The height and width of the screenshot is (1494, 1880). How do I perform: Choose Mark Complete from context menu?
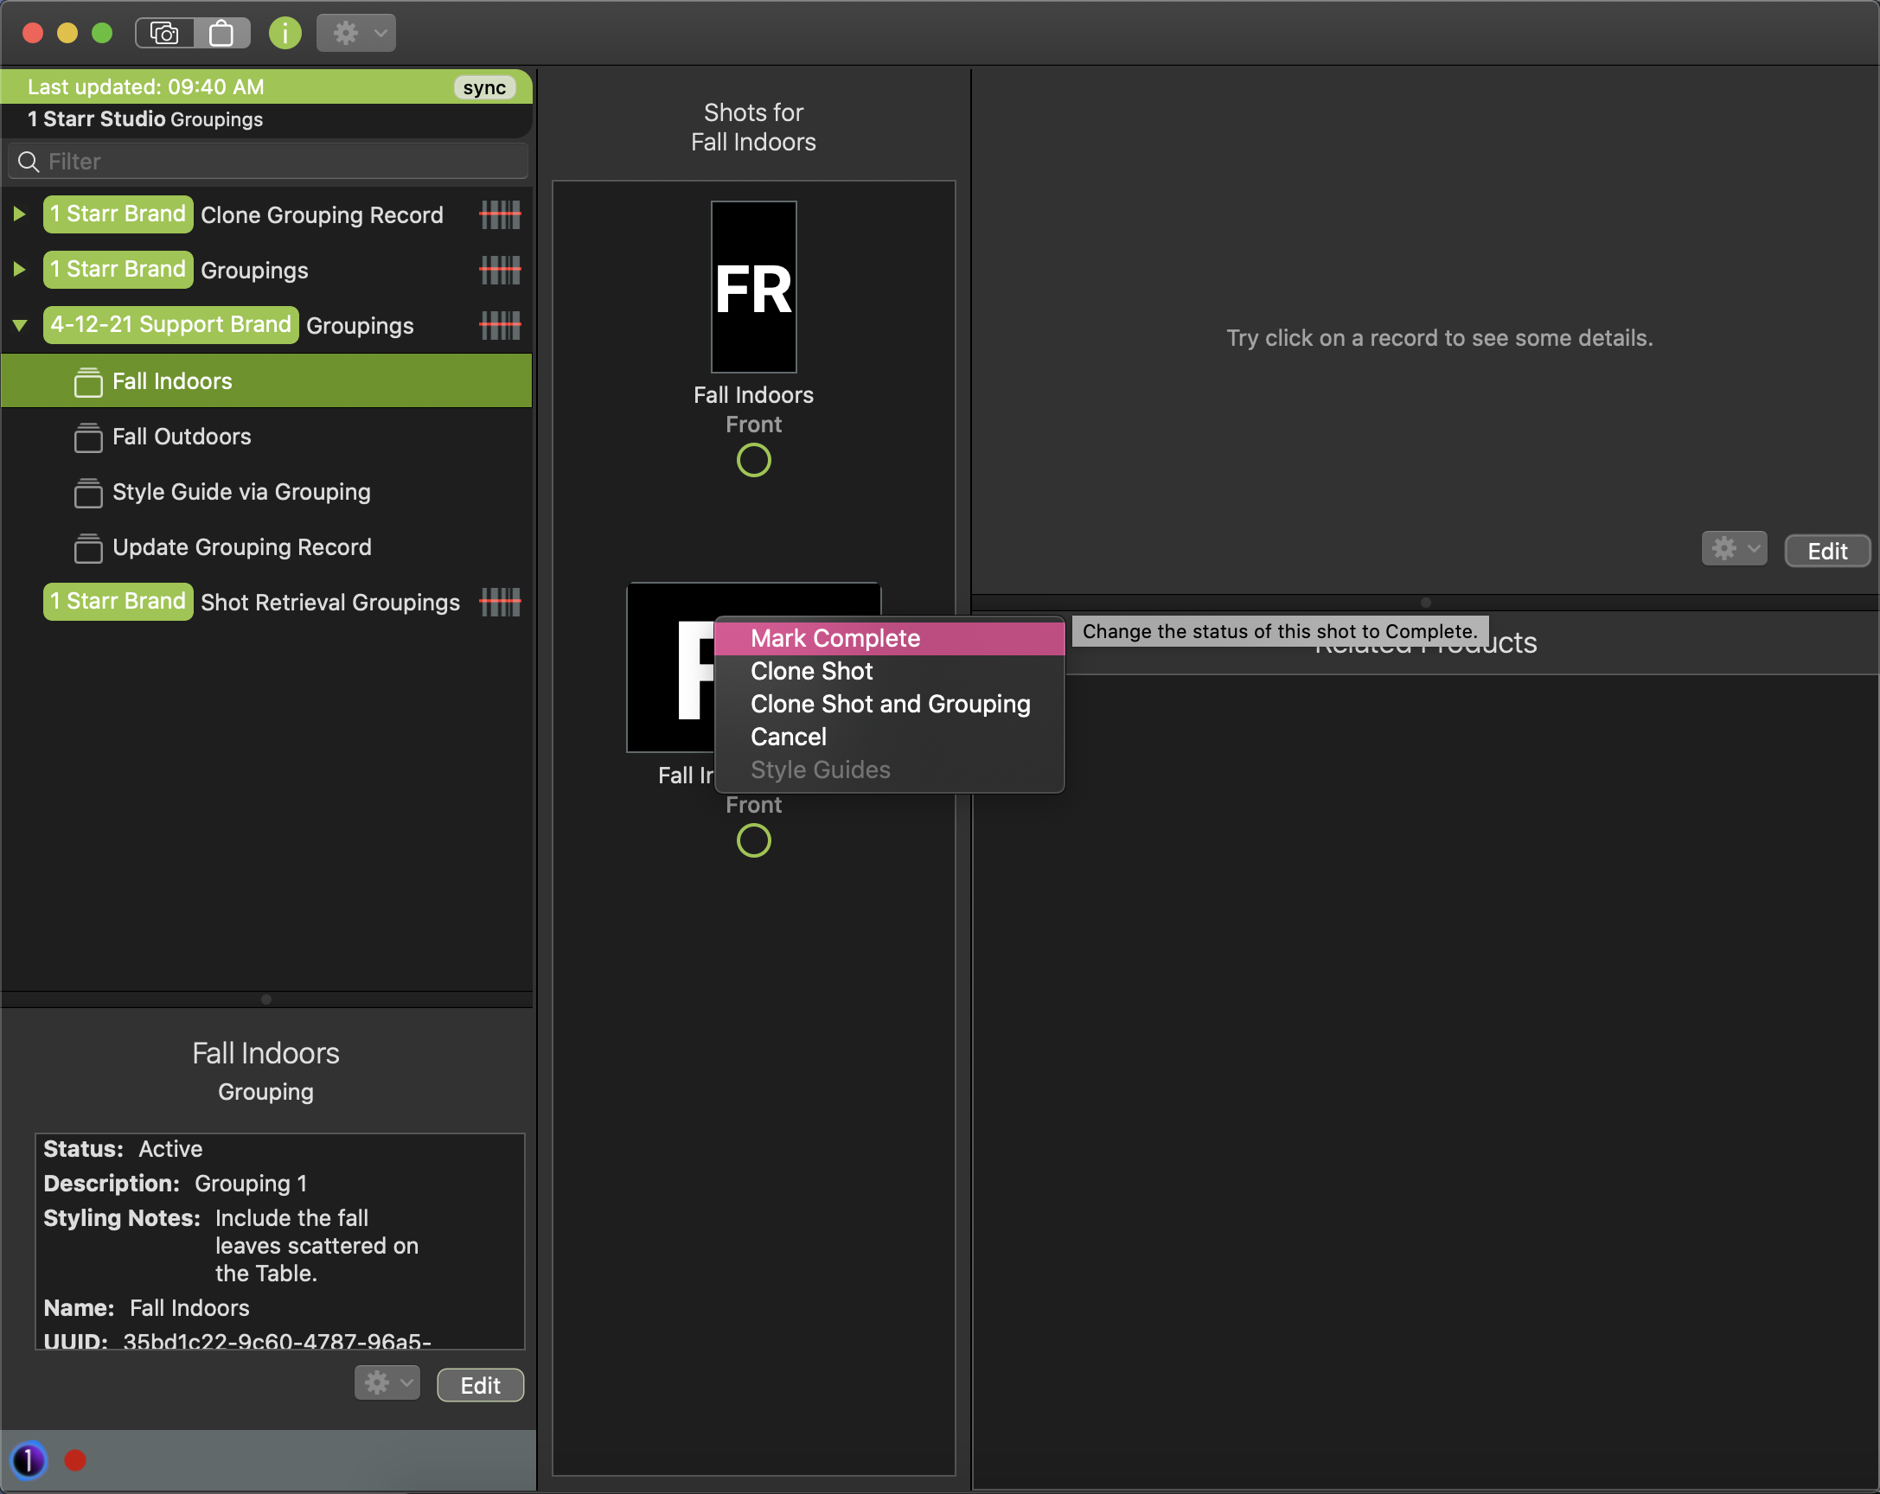pos(834,638)
